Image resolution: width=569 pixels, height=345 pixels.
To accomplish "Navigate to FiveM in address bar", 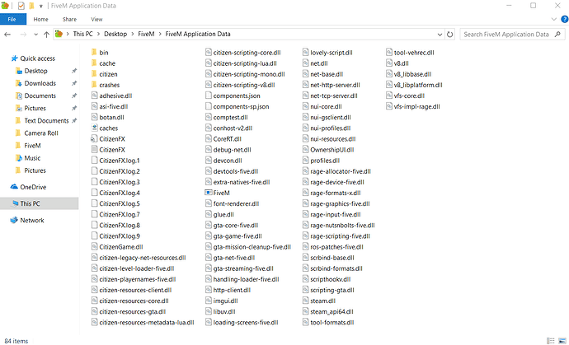I will [x=146, y=34].
